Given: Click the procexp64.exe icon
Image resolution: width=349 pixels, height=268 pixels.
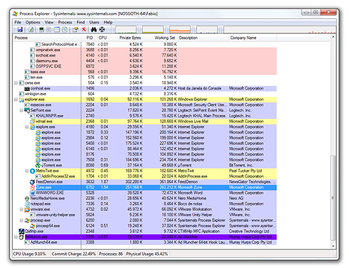Looking at the screenshot, I should pos(33,226).
